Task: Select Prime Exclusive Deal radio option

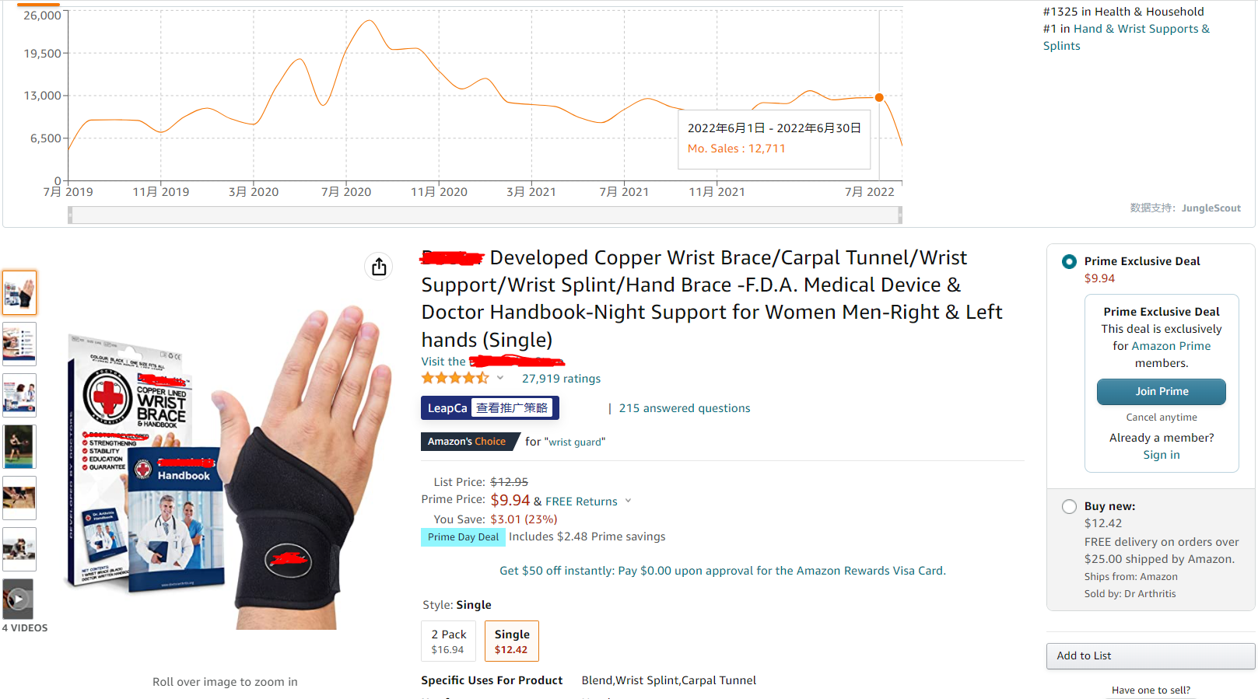Action: click(x=1070, y=261)
